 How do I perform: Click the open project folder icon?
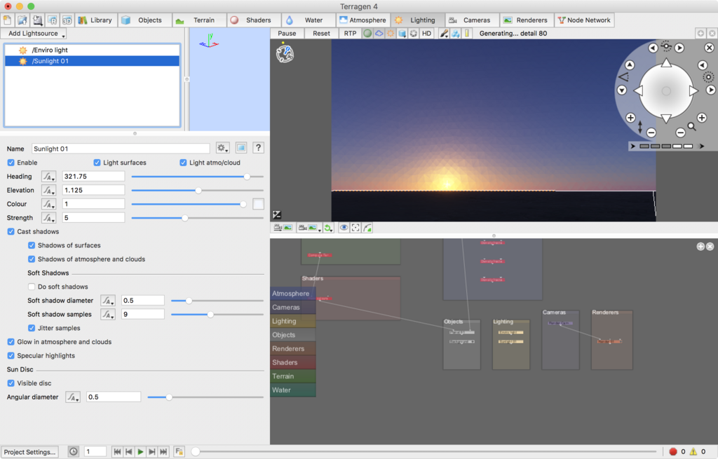point(22,20)
